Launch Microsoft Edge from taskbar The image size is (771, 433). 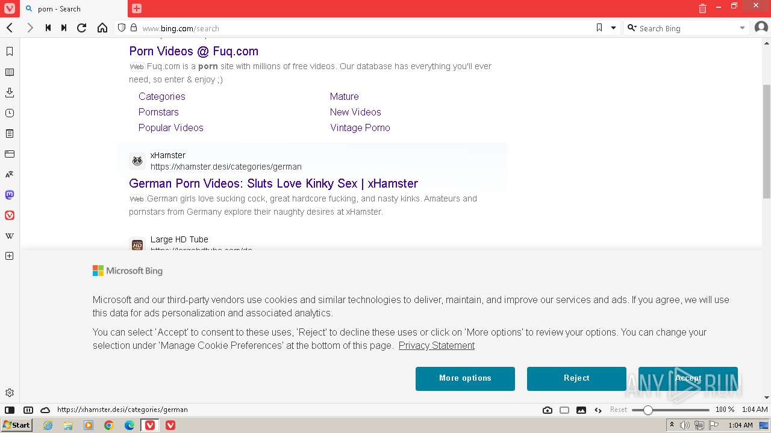130,425
